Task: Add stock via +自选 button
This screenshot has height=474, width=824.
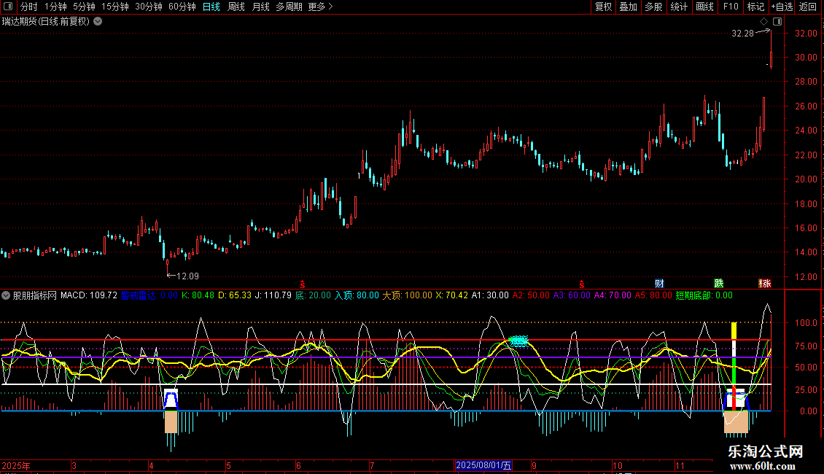Action: 782,7
